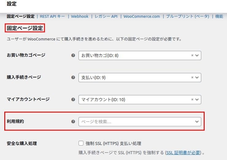This screenshot has height=160, width=227.
Task: Switch to Webhook section
Action: coord(79,17)
